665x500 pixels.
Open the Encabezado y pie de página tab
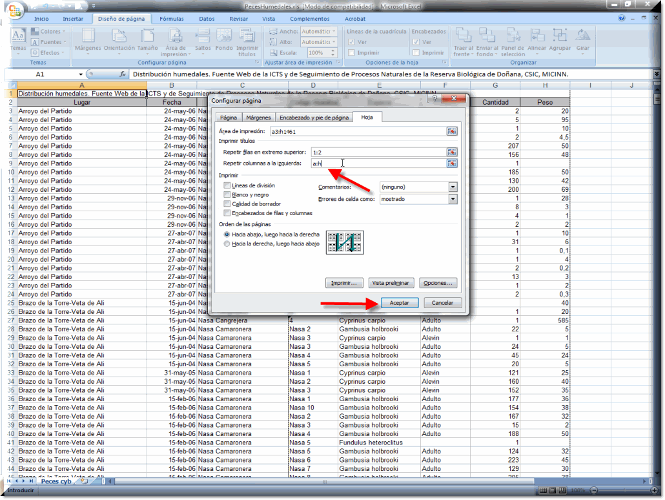tap(314, 118)
